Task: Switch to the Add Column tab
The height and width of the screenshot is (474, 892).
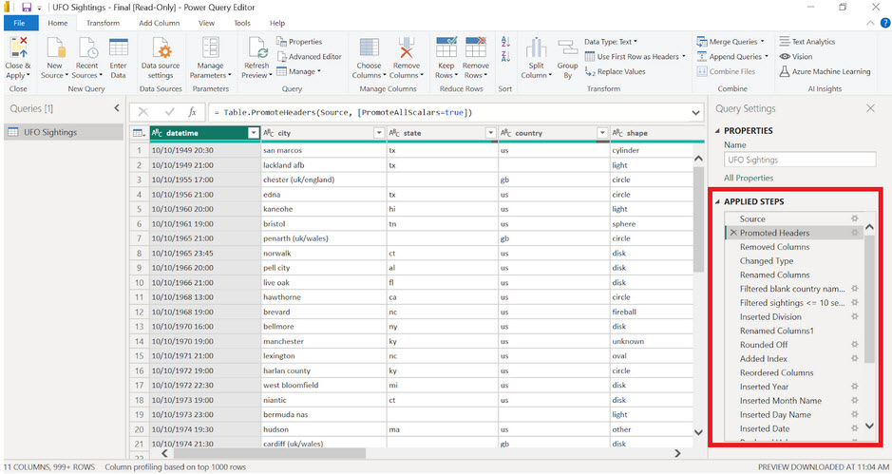Action: coord(160,23)
